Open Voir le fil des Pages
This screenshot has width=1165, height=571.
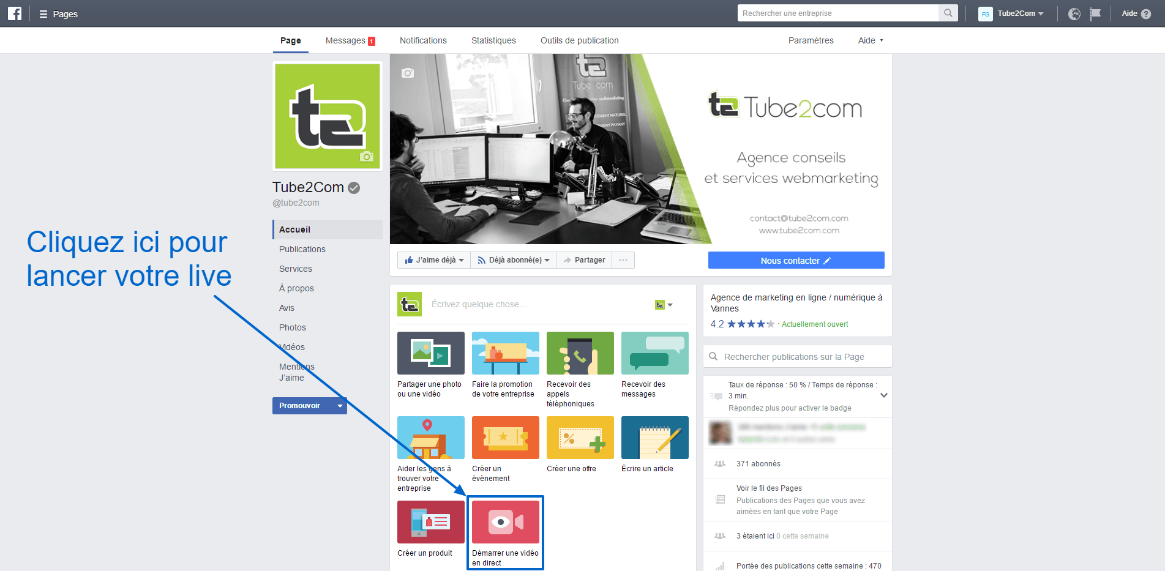point(769,488)
